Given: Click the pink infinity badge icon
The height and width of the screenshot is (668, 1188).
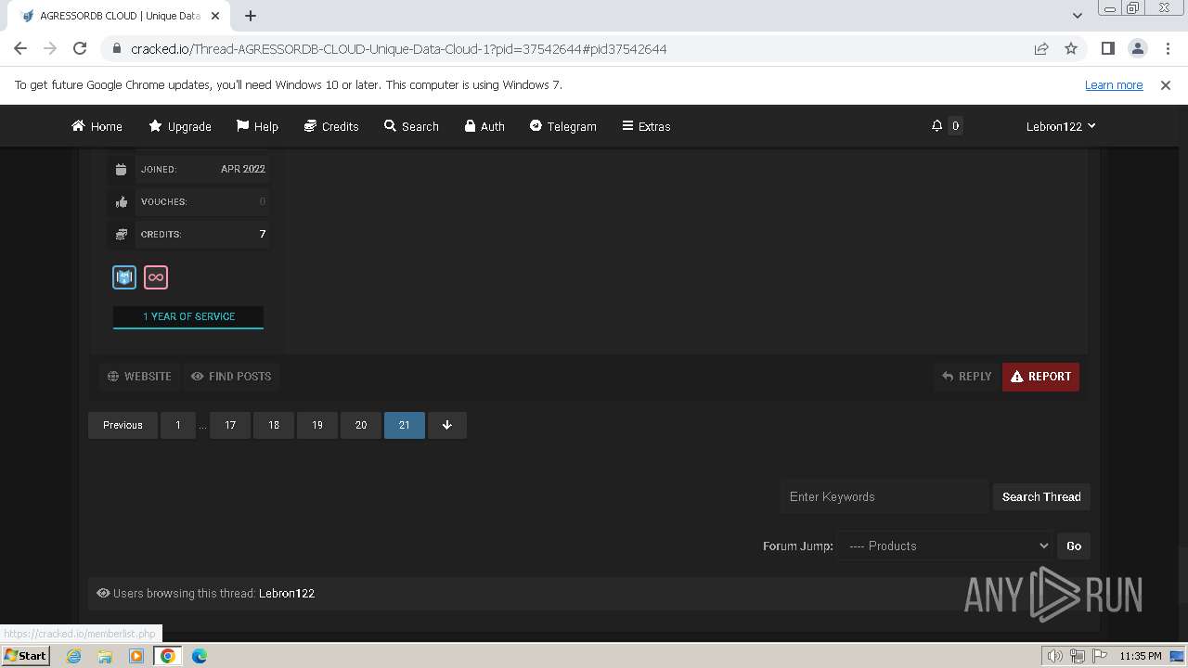Looking at the screenshot, I should coord(156,277).
